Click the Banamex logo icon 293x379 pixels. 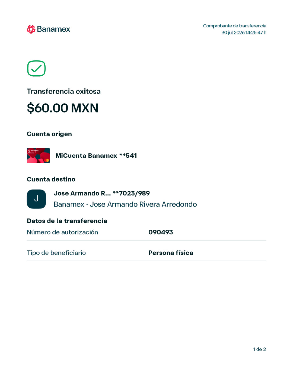coord(31,29)
